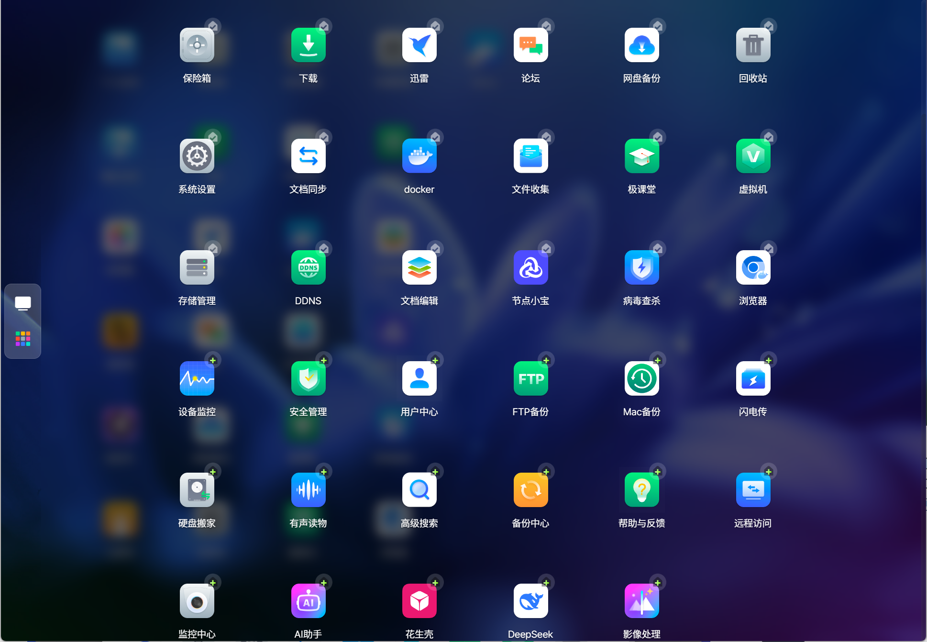Launch 节点小宝 app
927x642 pixels.
[x=530, y=267]
